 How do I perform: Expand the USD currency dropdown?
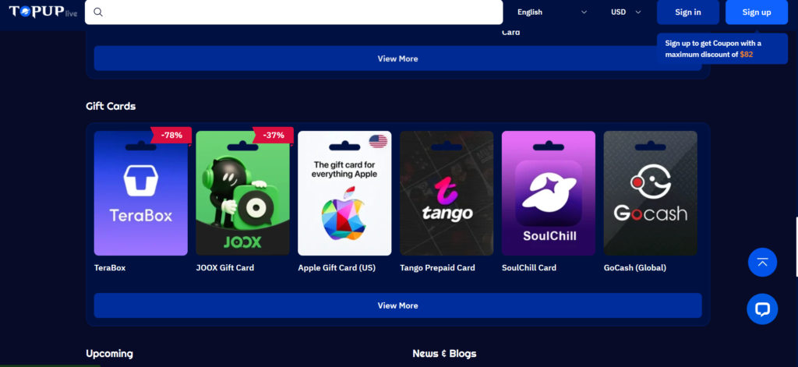coord(626,12)
